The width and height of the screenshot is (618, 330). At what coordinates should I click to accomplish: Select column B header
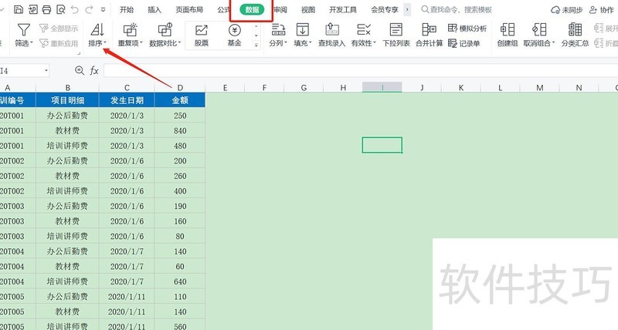click(x=67, y=88)
